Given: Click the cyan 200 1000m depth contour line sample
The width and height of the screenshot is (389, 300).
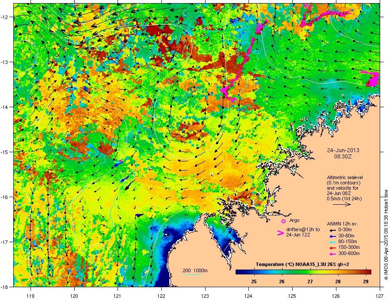Looking at the screenshot, I should point(192,274).
